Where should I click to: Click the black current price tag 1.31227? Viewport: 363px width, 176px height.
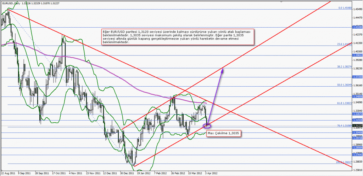pyautogui.click(x=358, y=126)
